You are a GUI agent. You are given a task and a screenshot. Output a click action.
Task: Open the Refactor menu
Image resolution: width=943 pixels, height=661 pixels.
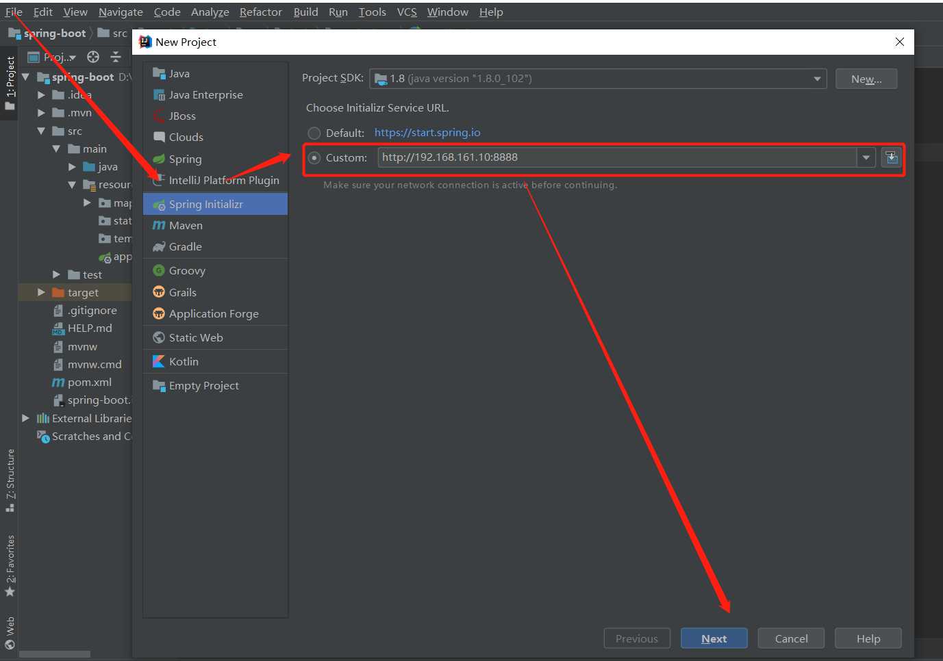coord(260,12)
